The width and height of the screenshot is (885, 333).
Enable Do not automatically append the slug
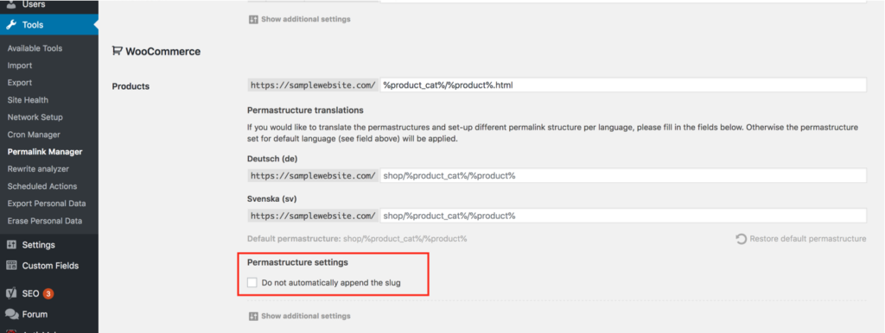point(252,283)
